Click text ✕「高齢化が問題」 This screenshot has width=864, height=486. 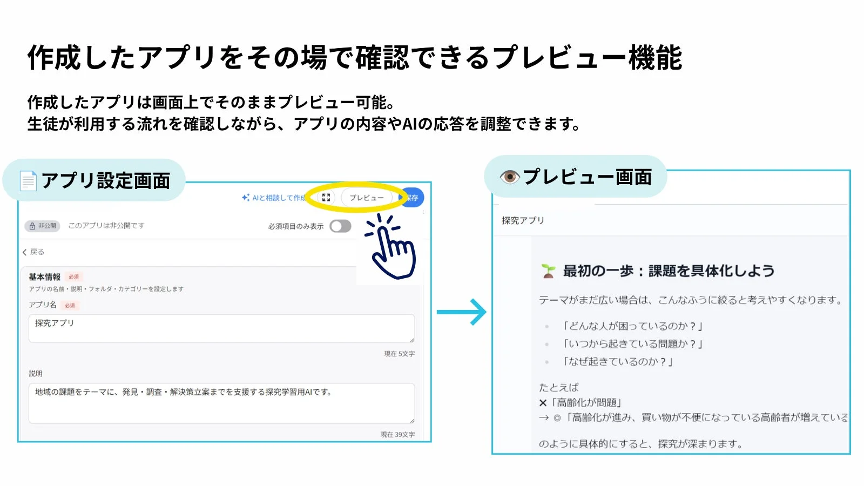(x=581, y=402)
